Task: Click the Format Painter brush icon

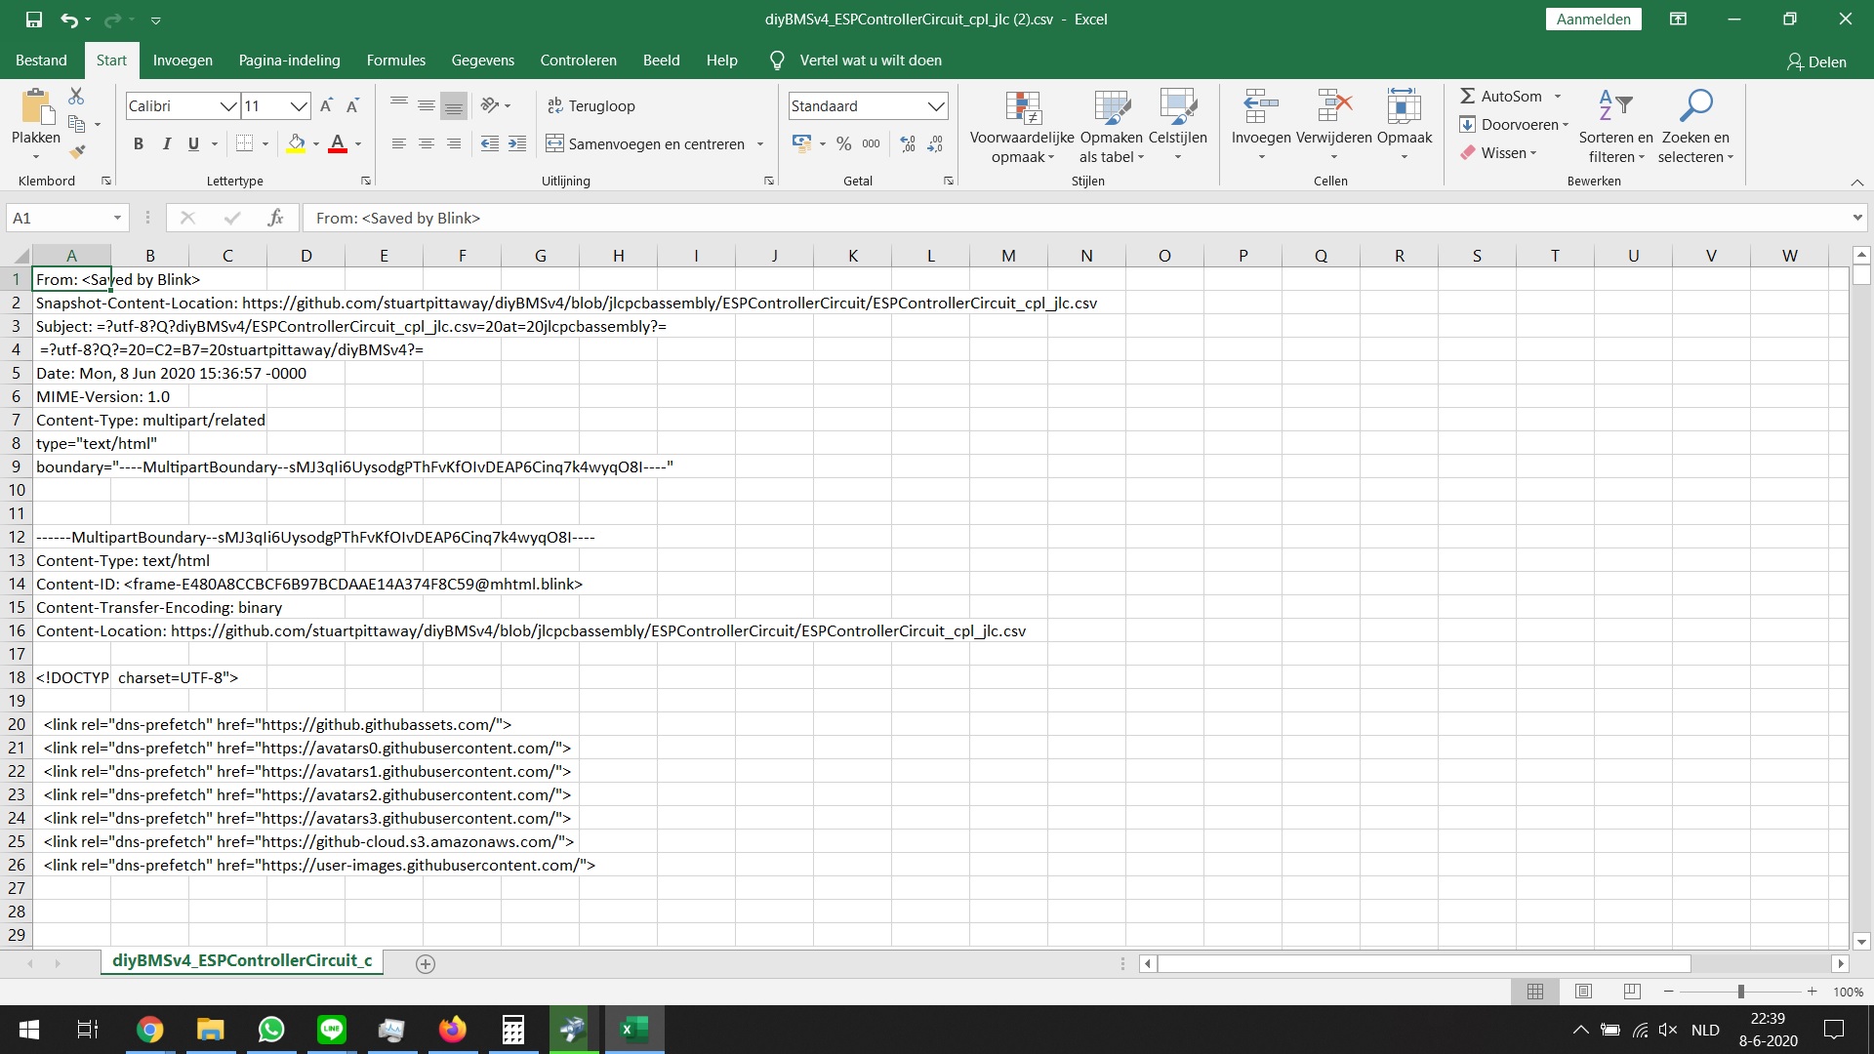Action: tap(77, 151)
